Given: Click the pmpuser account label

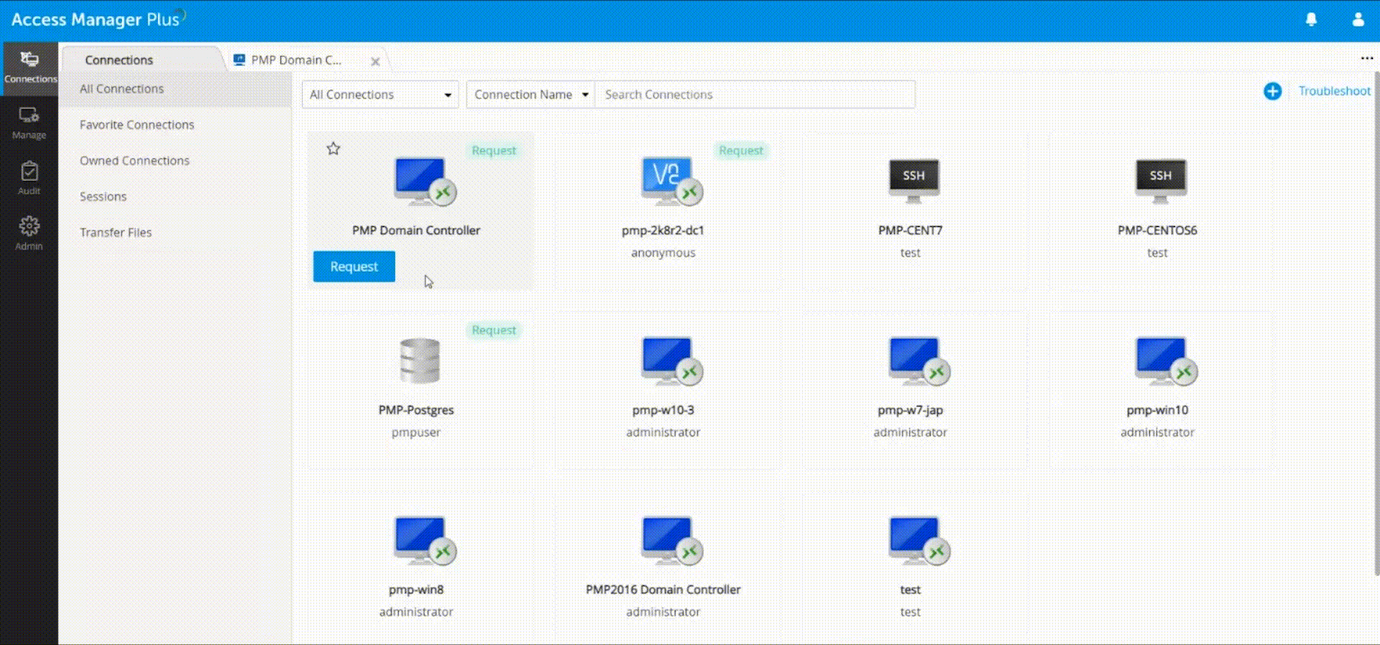Looking at the screenshot, I should (x=416, y=432).
